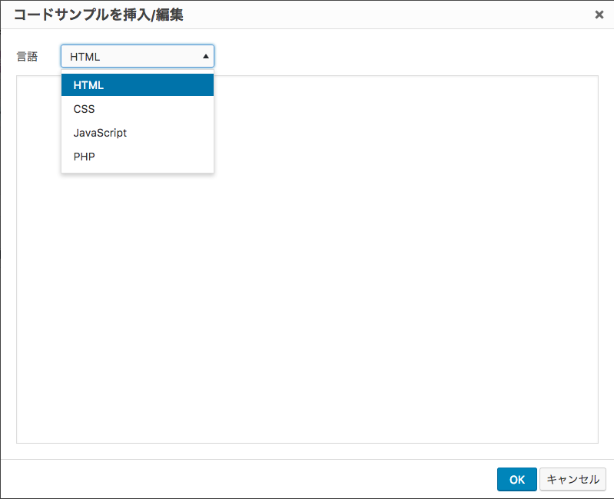The image size is (614, 499).
Task: Select the highlighted HTML option in the list
Action: click(88, 85)
